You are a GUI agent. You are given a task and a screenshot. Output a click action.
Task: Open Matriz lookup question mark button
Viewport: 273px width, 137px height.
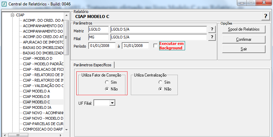pos(212,29)
